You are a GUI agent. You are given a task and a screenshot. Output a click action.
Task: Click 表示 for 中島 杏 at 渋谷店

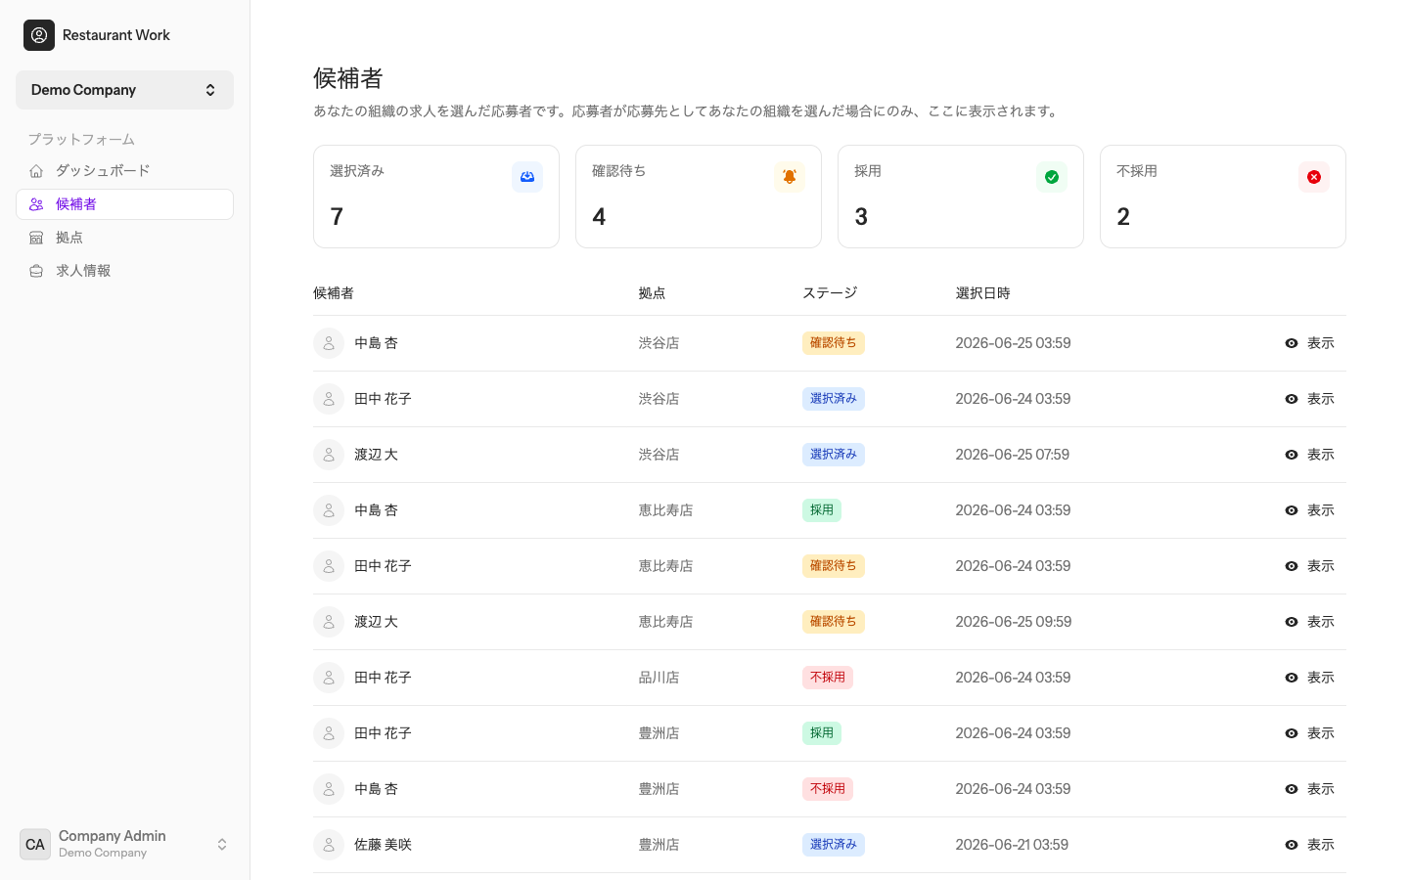point(1310,343)
